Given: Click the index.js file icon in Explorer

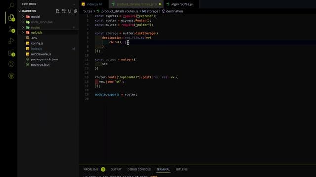Looking at the screenshot, I should (x=28, y=49).
